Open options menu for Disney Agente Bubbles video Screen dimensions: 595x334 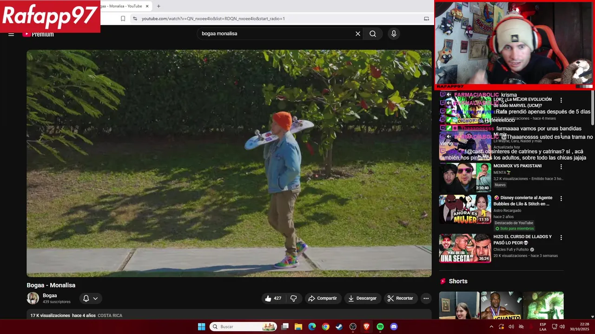(x=561, y=199)
